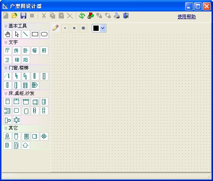Collapse the 文字 section
The width and height of the screenshot is (213, 181).
pyautogui.click(x=6, y=42)
